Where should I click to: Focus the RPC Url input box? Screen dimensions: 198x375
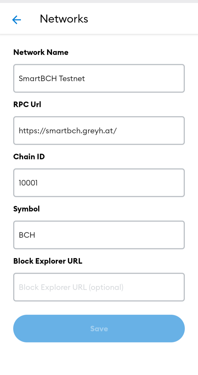click(99, 131)
